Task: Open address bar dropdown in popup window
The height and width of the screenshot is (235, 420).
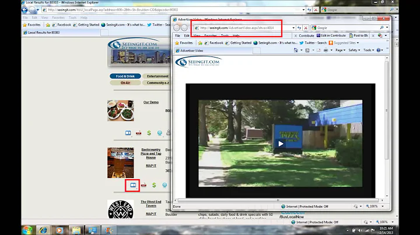Action: click(293, 28)
